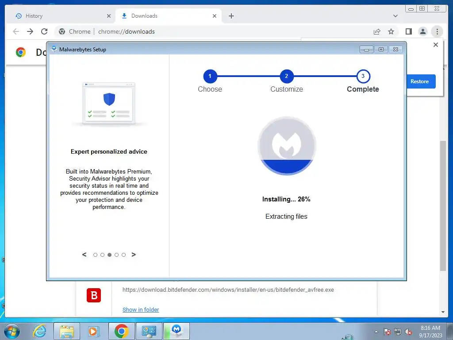Click Installing... 26% status text
453x340 pixels.
pyautogui.click(x=286, y=199)
